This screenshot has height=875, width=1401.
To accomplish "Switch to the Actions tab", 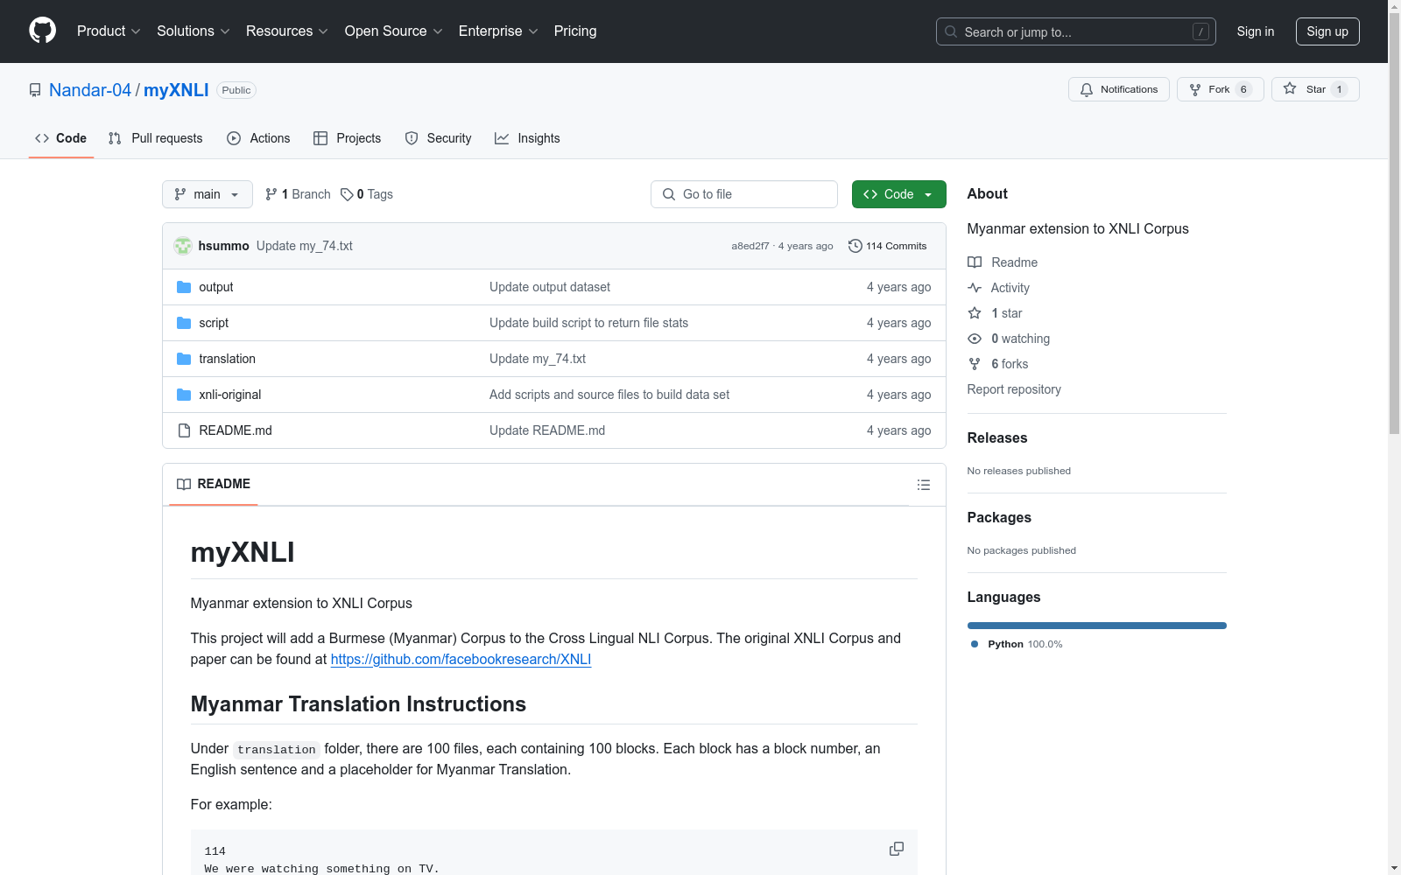I will click(x=258, y=138).
